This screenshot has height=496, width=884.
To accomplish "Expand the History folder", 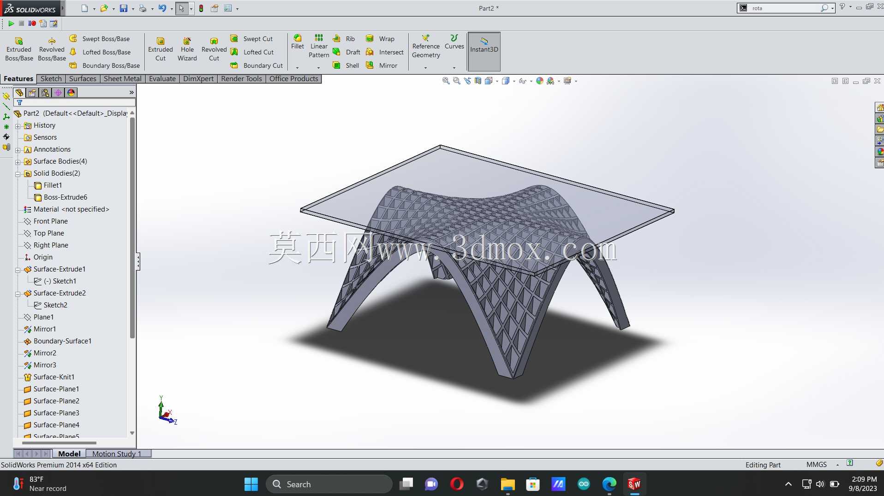I will coord(18,126).
